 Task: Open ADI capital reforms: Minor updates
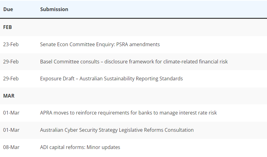click(x=80, y=147)
